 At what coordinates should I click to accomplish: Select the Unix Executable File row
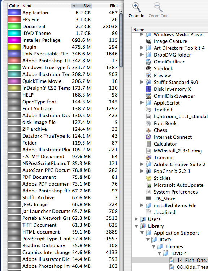pyautogui.click(x=64, y=54)
